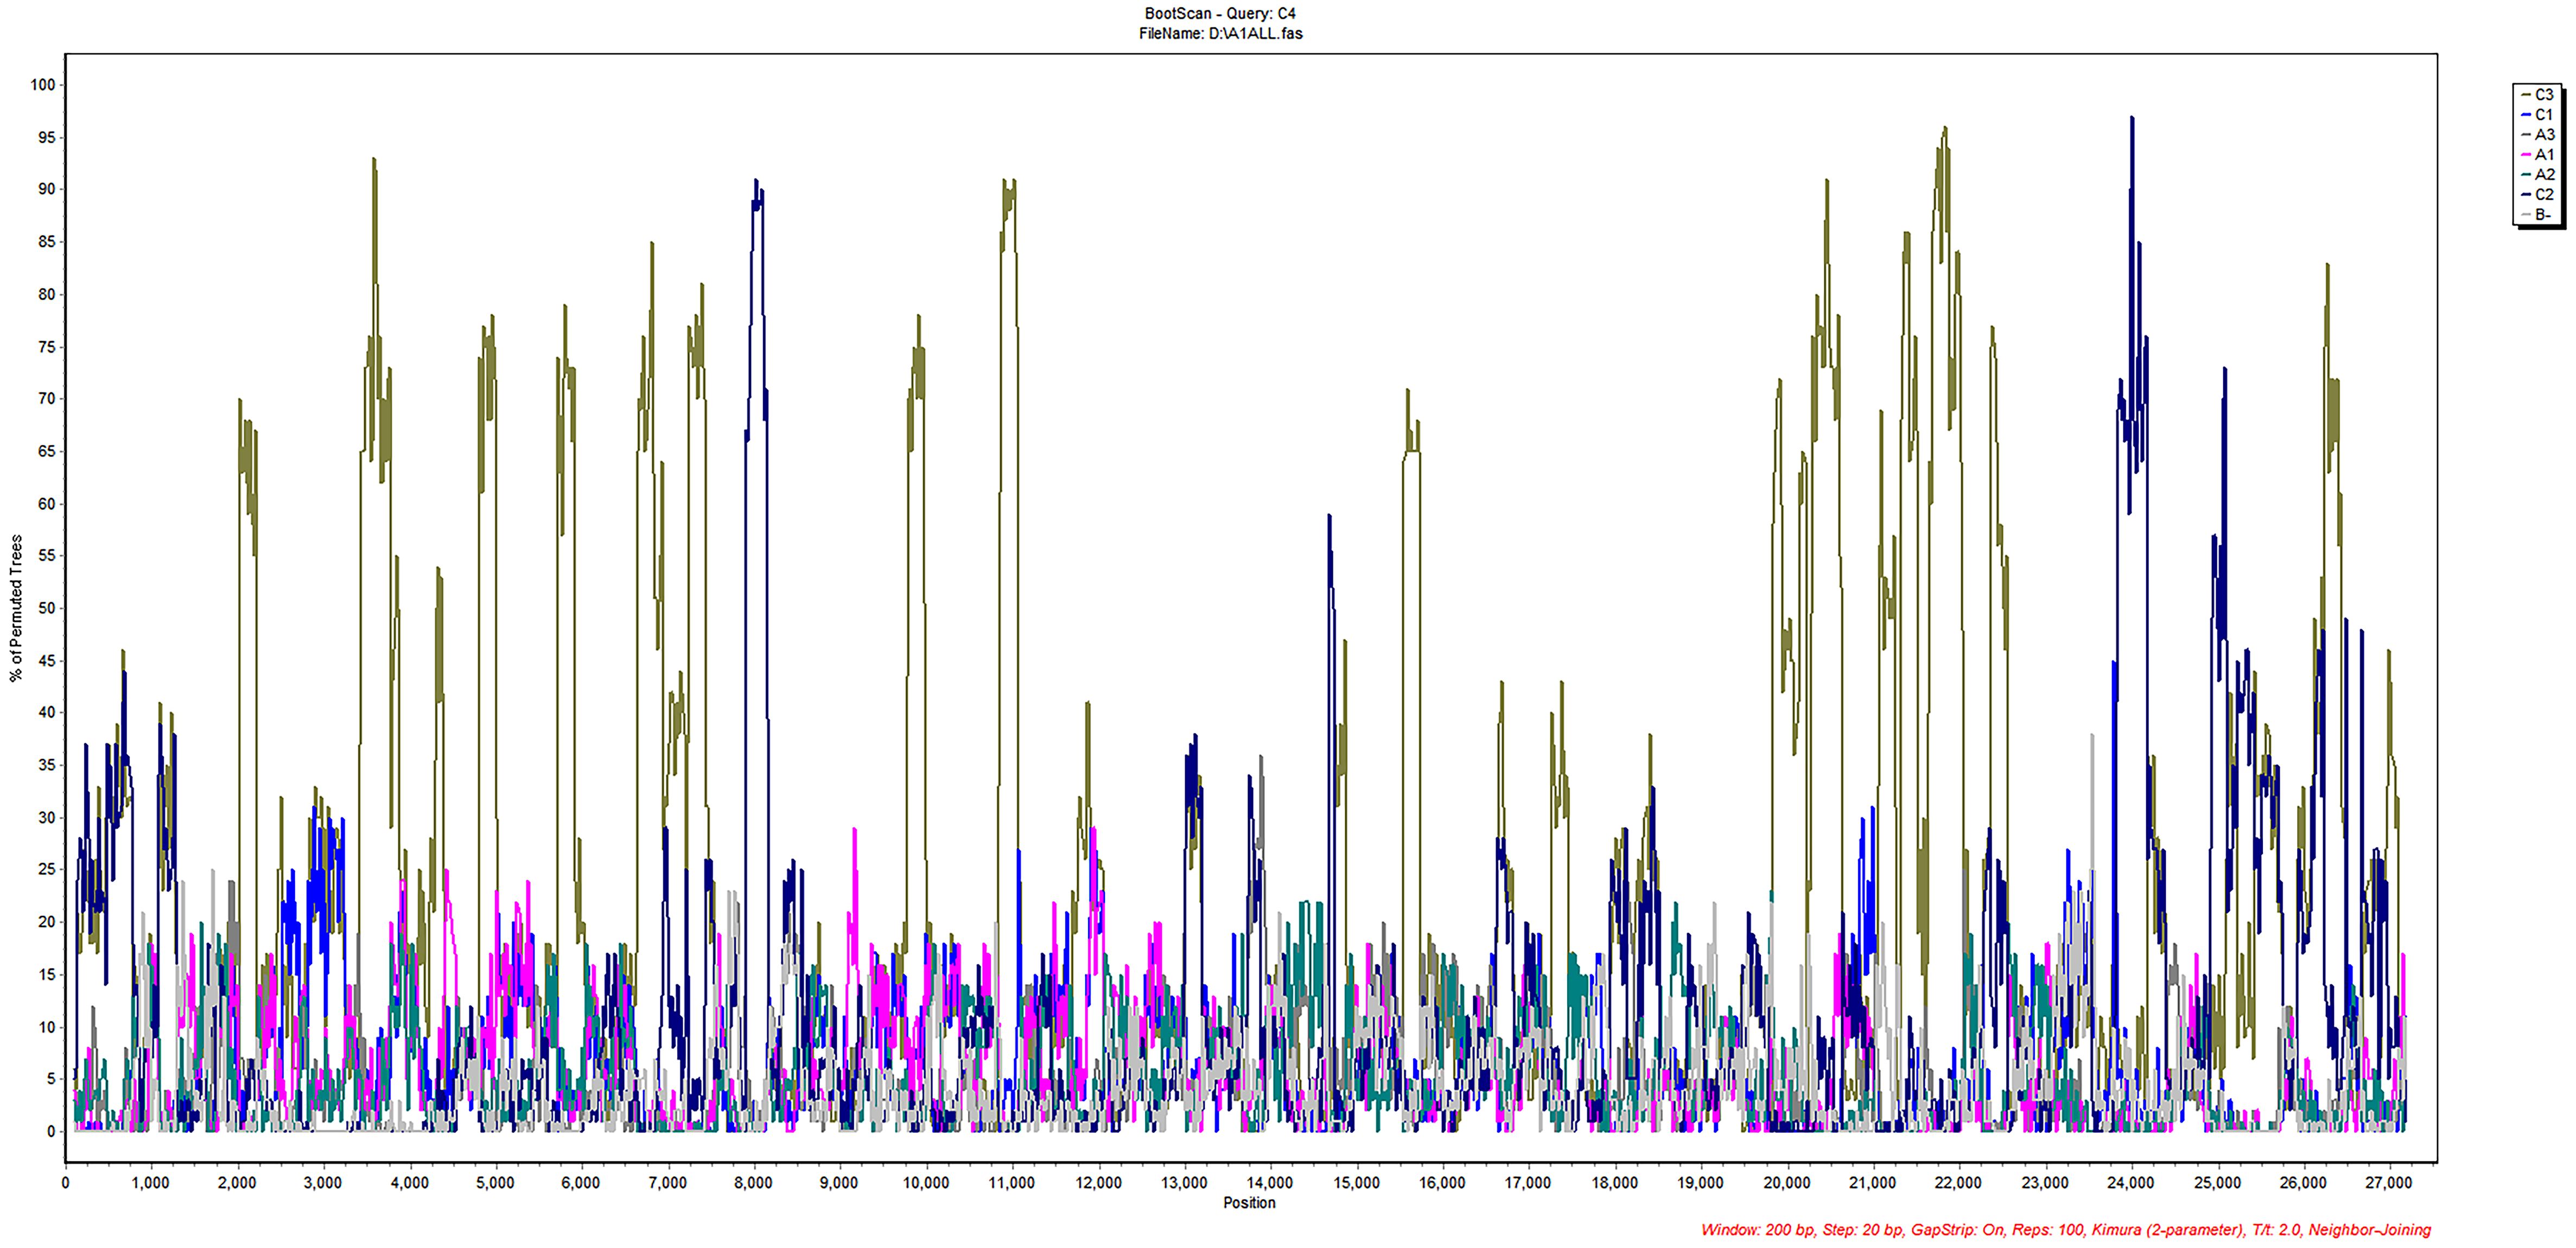Click the 75 label on the percent axis
Viewport: 2576px width, 1248px height.
[47, 348]
